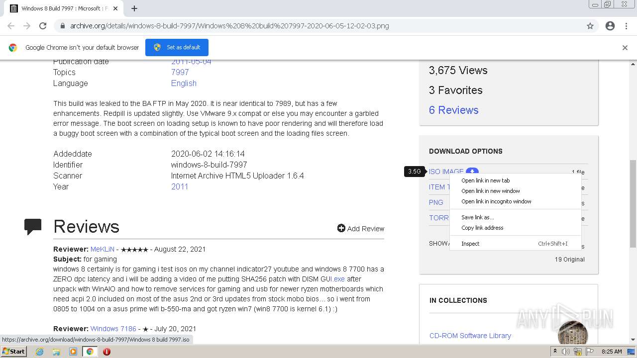Switch to Chrome in the taskbar

pos(90,352)
